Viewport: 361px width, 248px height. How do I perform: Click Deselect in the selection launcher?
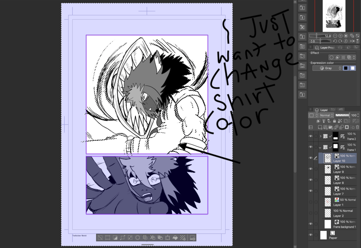pos(100,237)
